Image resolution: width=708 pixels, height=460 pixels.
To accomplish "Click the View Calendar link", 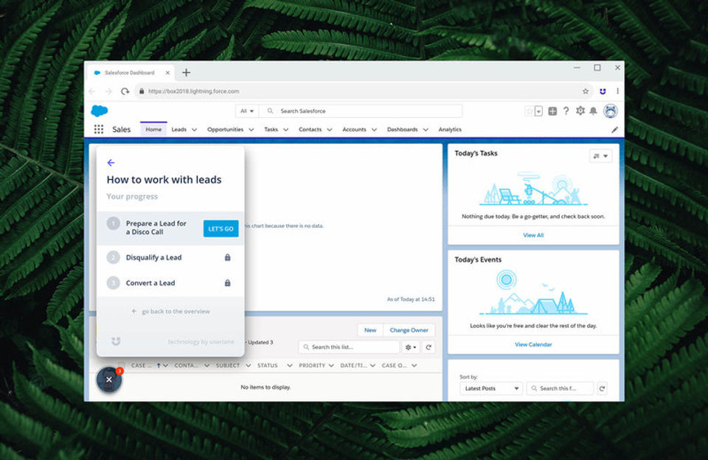I will tap(533, 344).
